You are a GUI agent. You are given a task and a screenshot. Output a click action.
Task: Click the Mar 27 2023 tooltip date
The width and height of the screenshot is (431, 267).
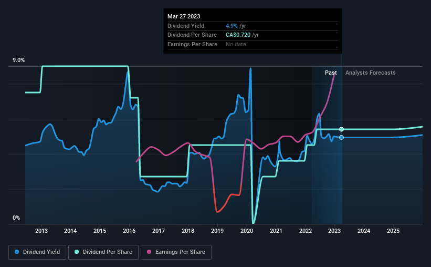[x=184, y=16]
